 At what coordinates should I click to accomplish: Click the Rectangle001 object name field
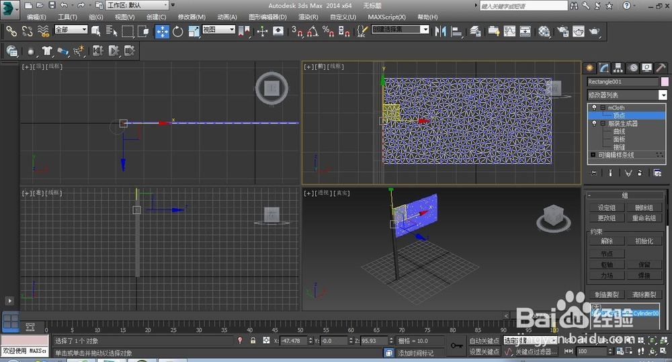coord(623,81)
